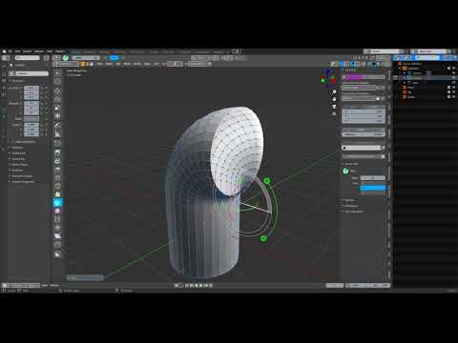Expand the Custom Properties panel
The height and width of the screenshot is (343, 458).
click(x=23, y=182)
